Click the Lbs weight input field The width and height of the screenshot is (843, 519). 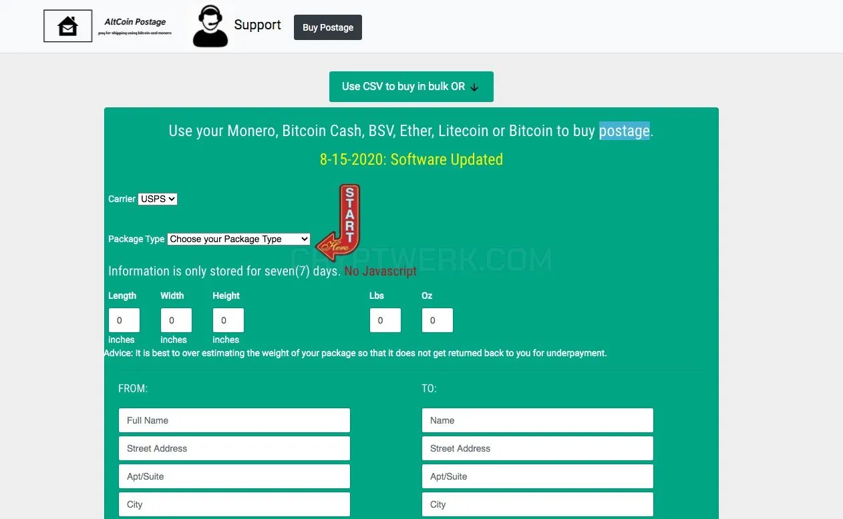click(385, 320)
